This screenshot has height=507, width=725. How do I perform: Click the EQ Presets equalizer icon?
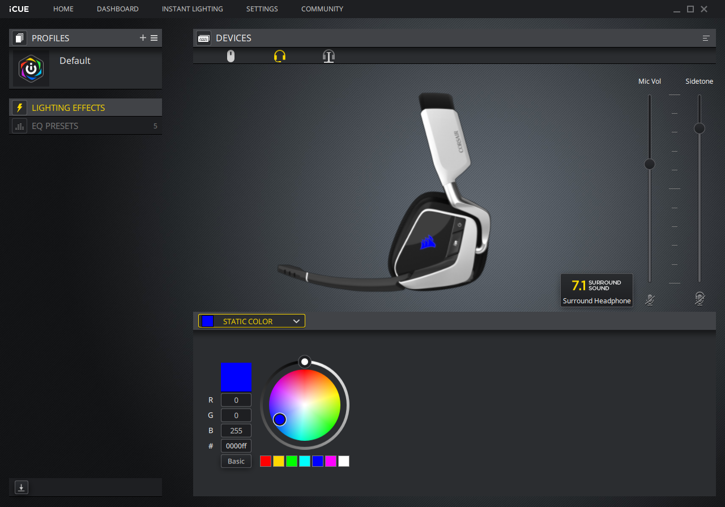tap(20, 126)
